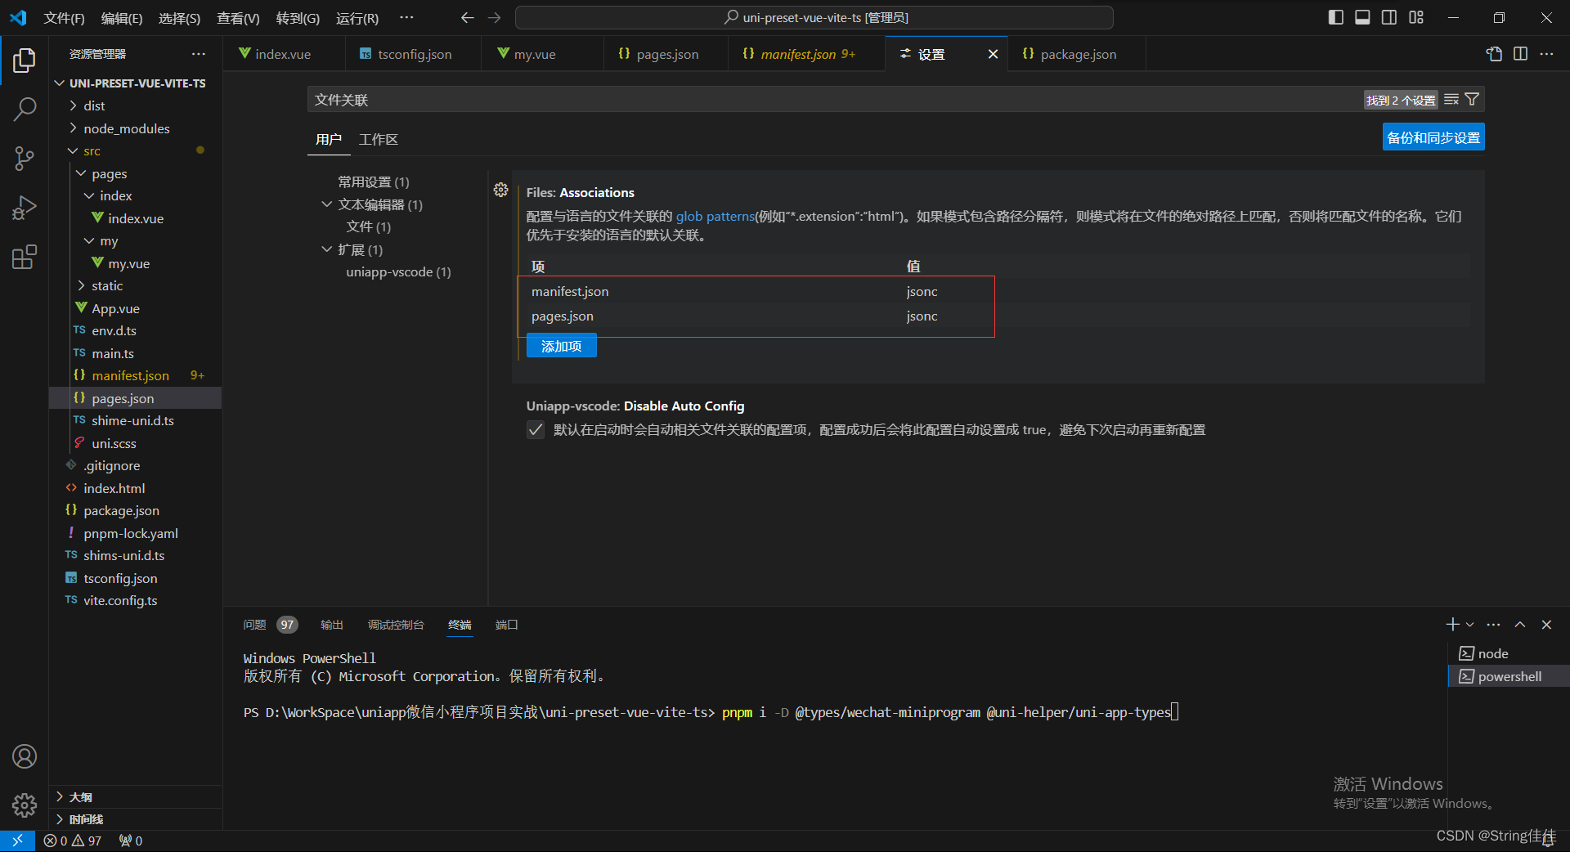Image resolution: width=1570 pixels, height=852 pixels.
Task: Open the settings filter funnel icon
Action: coord(1472,99)
